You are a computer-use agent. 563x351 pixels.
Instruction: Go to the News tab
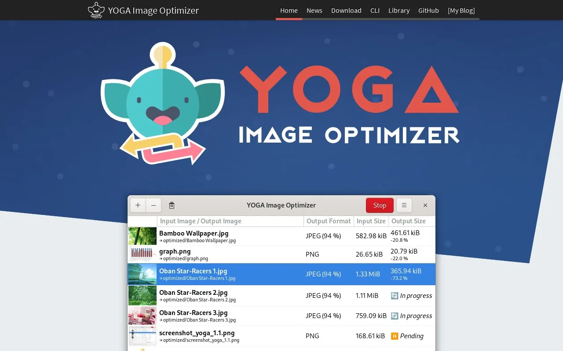tap(314, 10)
